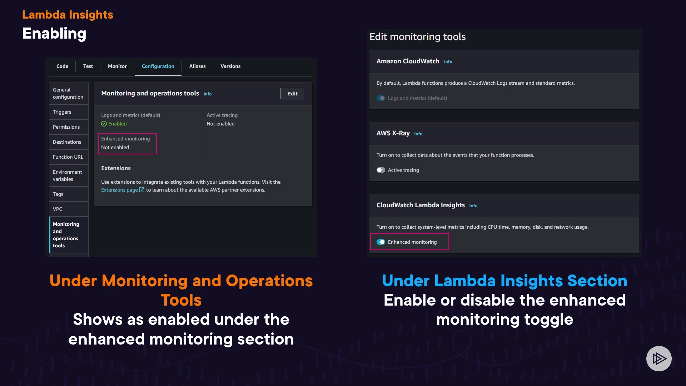The image size is (686, 386).
Task: Open Environment variables in sidebar
Action: pyautogui.click(x=68, y=175)
